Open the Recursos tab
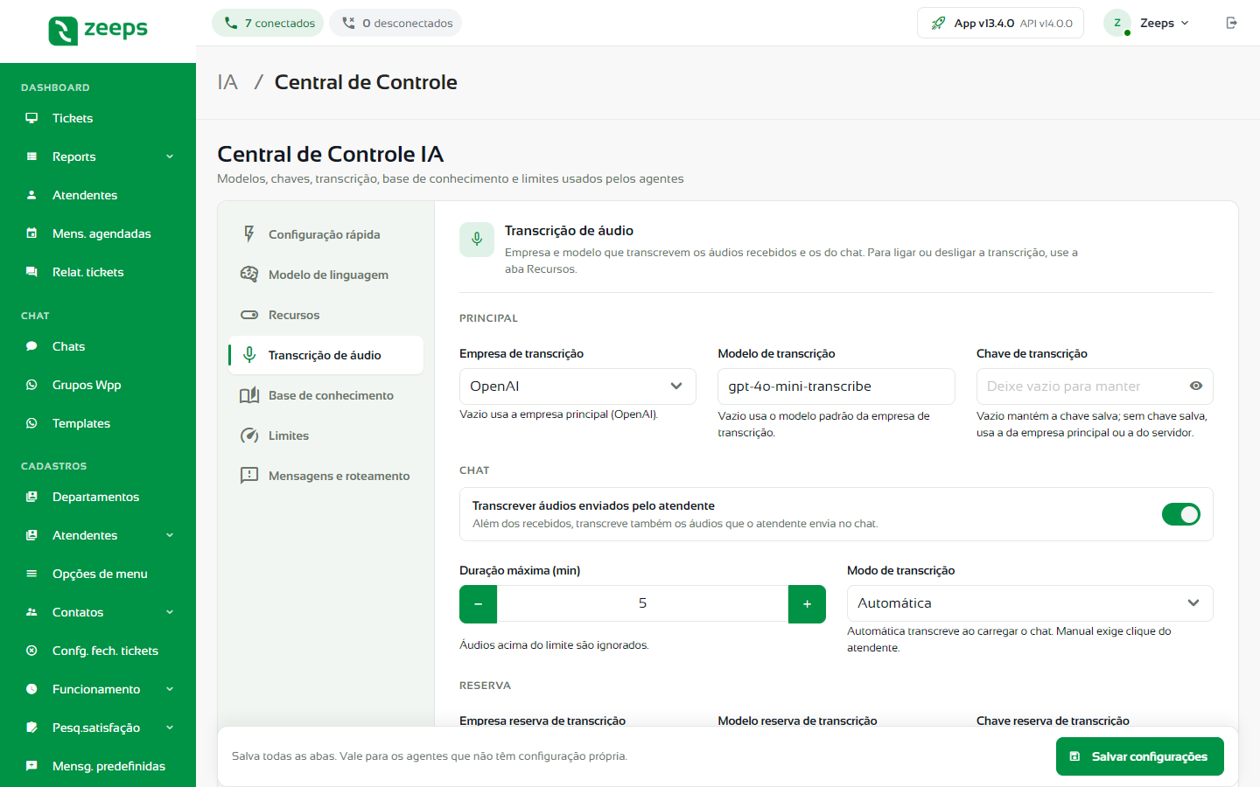The width and height of the screenshot is (1260, 787). (325, 315)
